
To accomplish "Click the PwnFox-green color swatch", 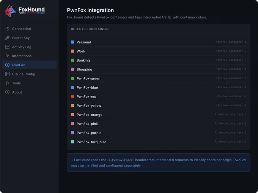I will point(72,78).
